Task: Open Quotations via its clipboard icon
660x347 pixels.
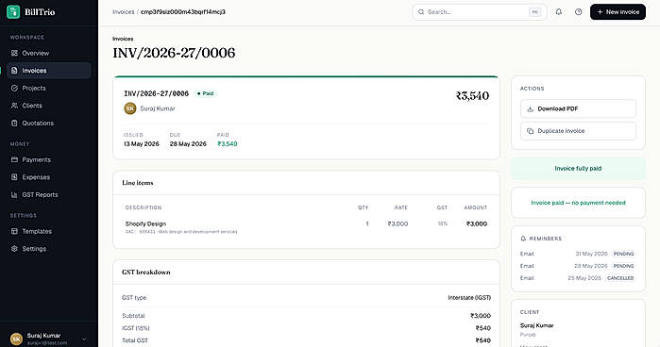Action: [x=14, y=124]
